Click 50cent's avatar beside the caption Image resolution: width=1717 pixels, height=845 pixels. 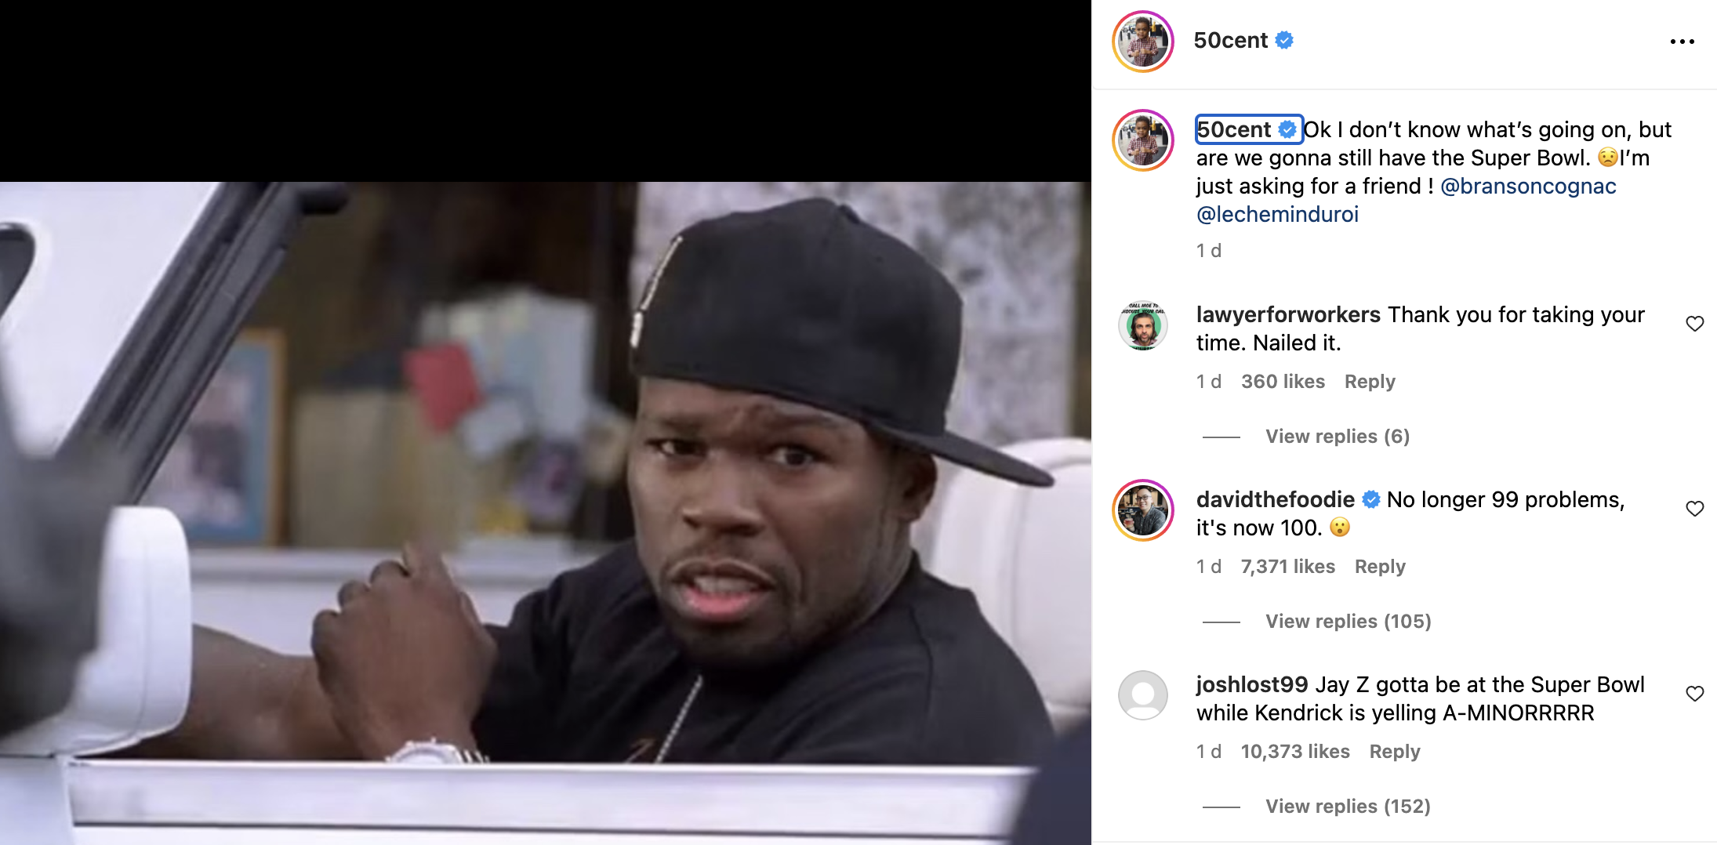(x=1143, y=140)
